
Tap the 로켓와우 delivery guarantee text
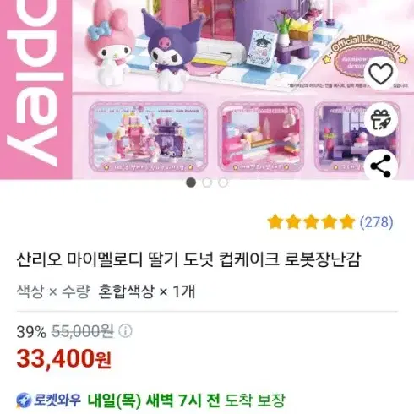click(x=150, y=400)
